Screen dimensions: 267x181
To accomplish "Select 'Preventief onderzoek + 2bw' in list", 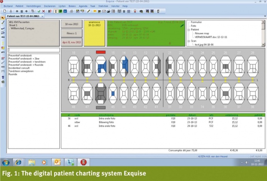I will pos(24,58).
